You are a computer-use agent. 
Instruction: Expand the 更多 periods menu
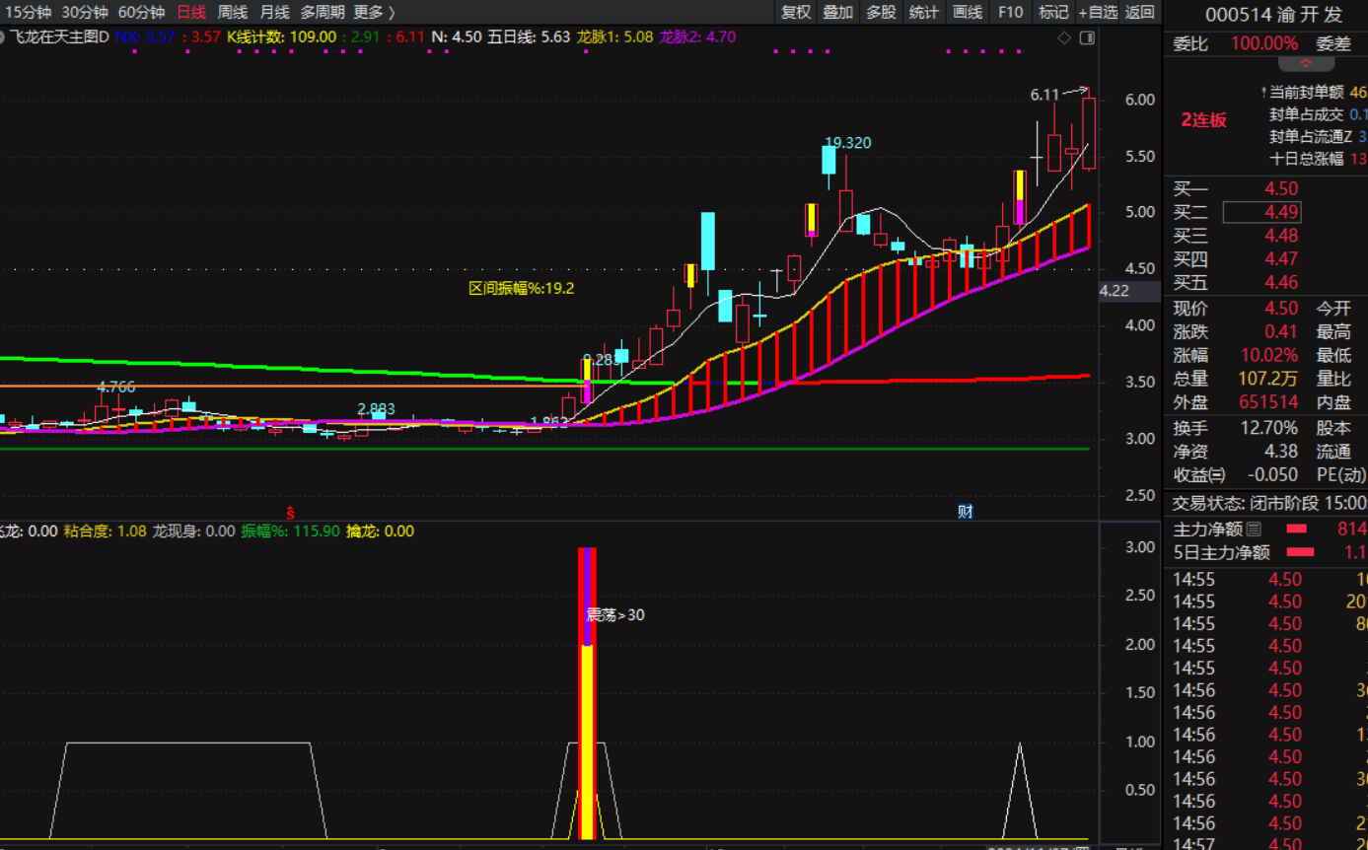pos(374,12)
